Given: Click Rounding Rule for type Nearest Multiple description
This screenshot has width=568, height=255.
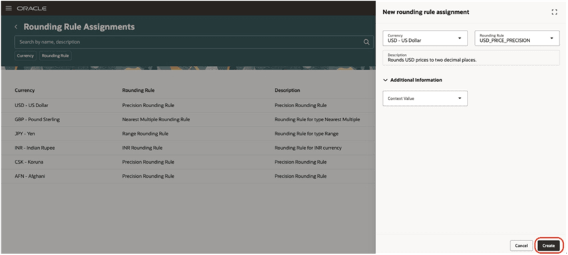Looking at the screenshot, I should pos(317,119).
